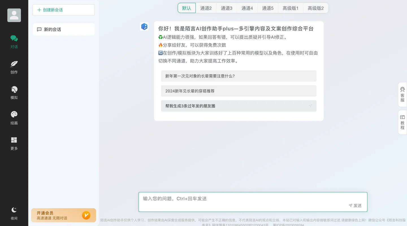This screenshot has width=407, height=226.
Task: Open the 新的会话 conversation
Action: [x=63, y=29]
